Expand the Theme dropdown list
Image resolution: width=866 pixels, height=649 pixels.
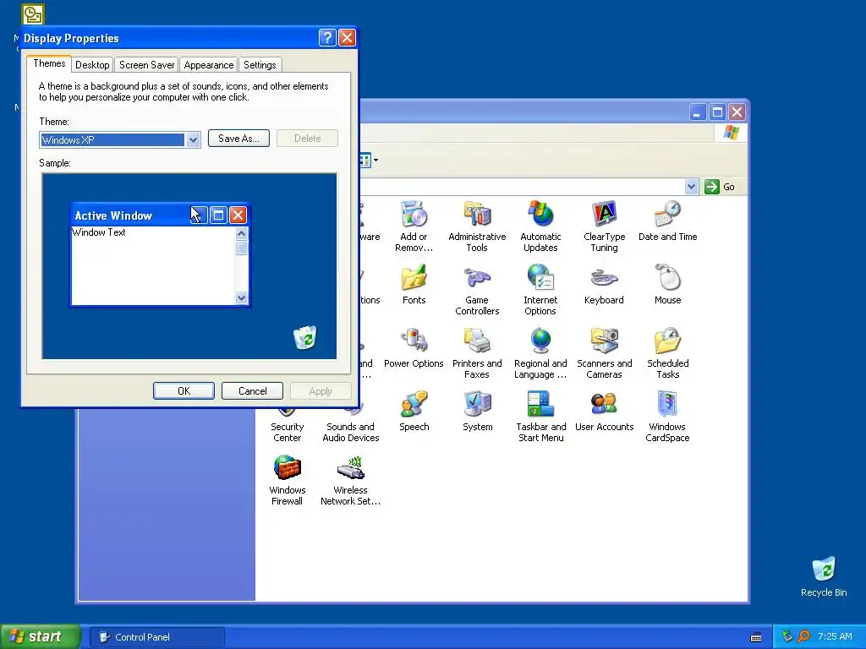[x=193, y=140]
